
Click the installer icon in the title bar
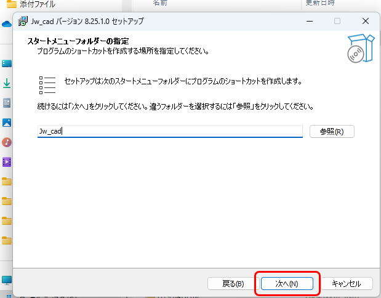(x=23, y=21)
